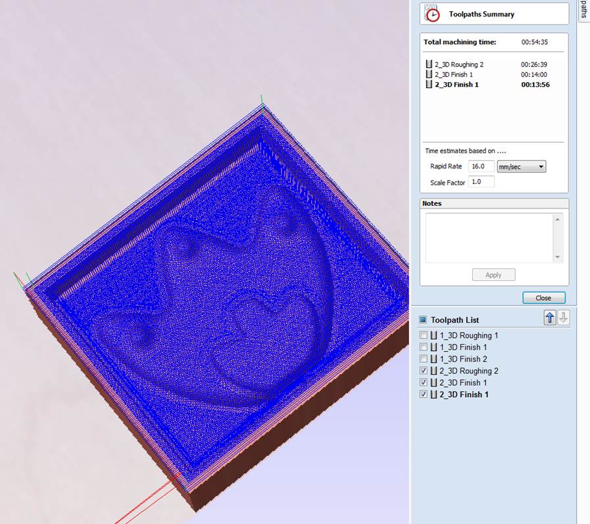Click the Scale Factor input field
This screenshot has width=590, height=524.
tap(481, 181)
